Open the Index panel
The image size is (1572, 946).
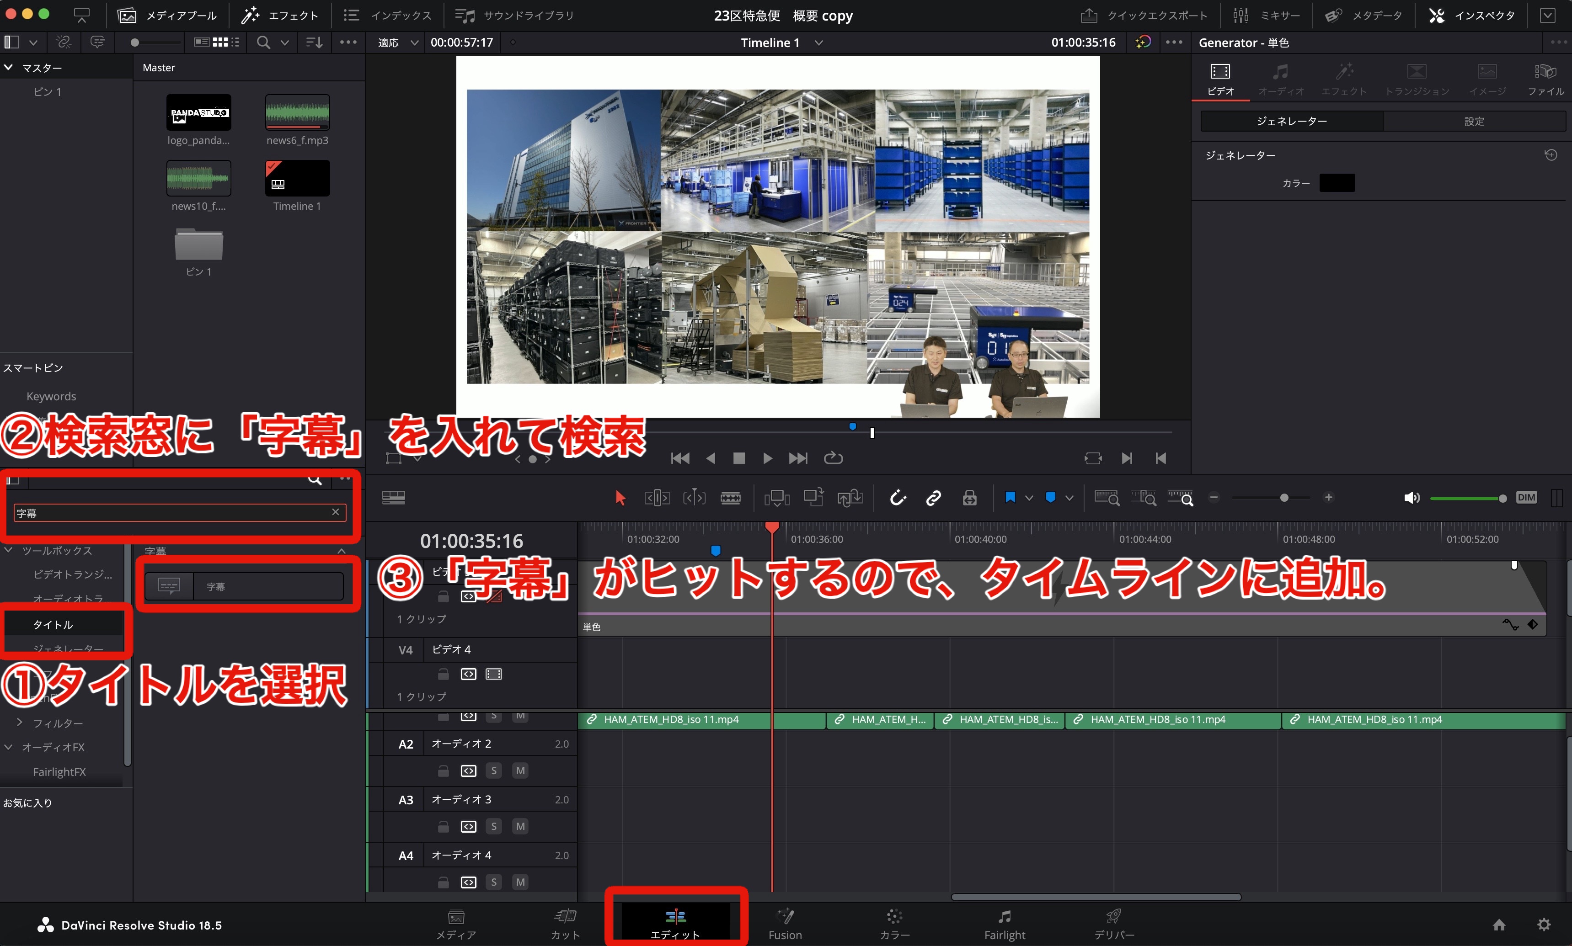(x=387, y=15)
